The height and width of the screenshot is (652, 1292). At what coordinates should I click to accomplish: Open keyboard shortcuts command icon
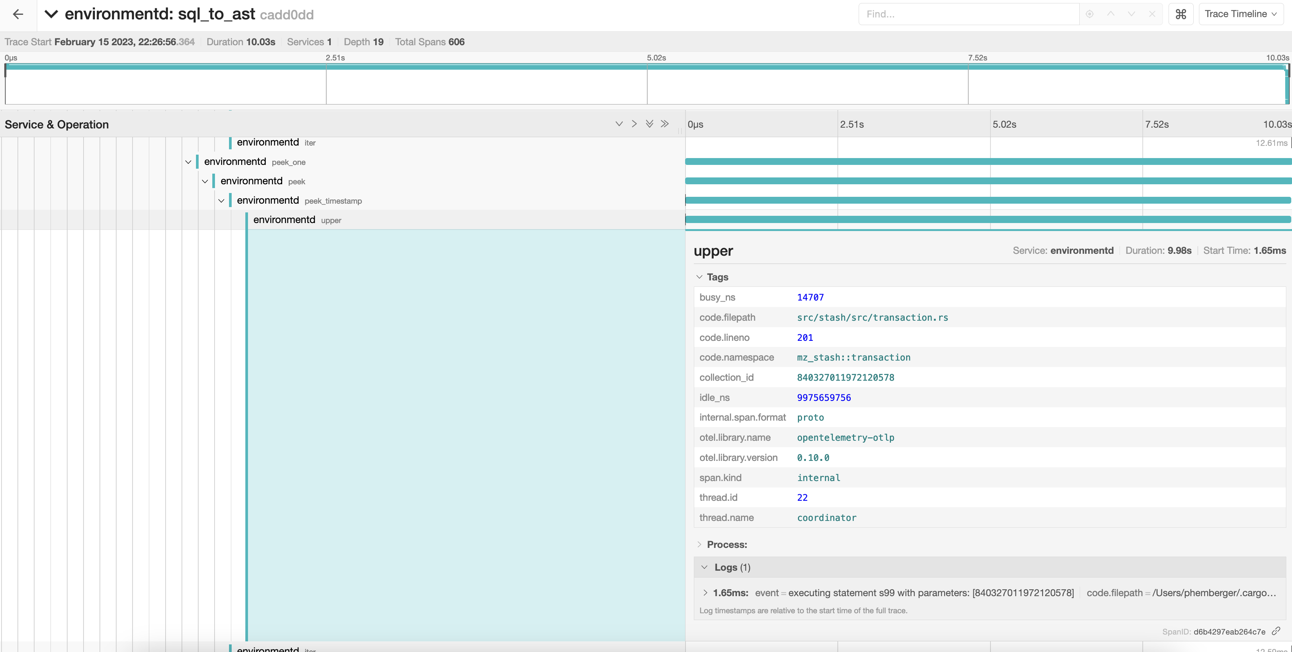tap(1181, 14)
